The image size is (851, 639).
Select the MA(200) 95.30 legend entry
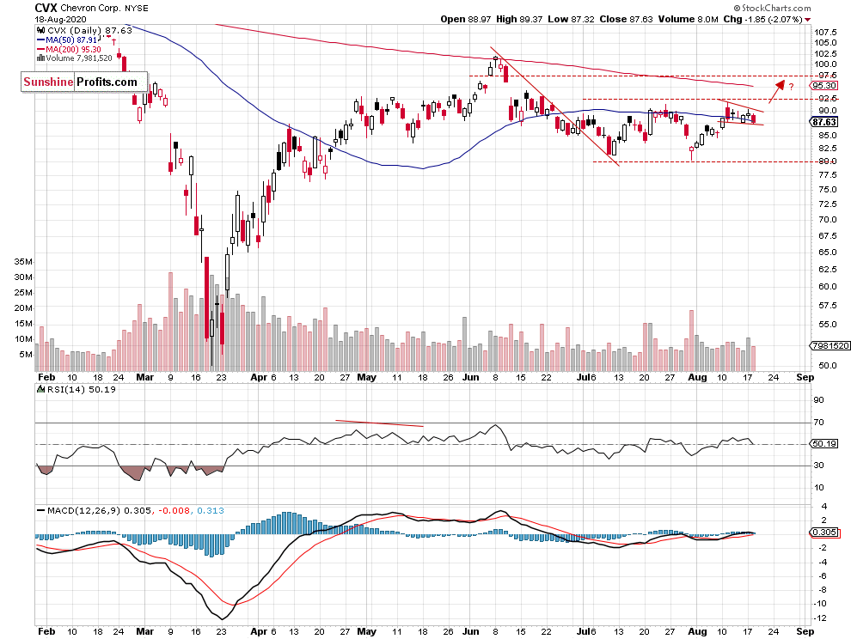coord(73,49)
